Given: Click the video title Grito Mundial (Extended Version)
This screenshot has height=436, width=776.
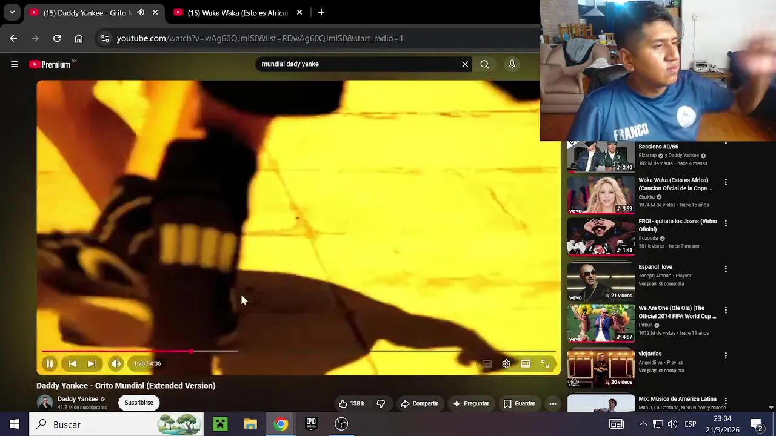Looking at the screenshot, I should [125, 386].
